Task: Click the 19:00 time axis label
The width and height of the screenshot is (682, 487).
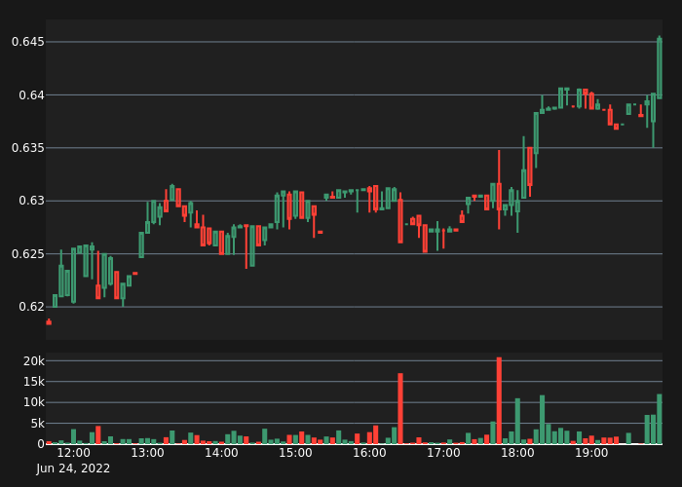Action: click(591, 453)
